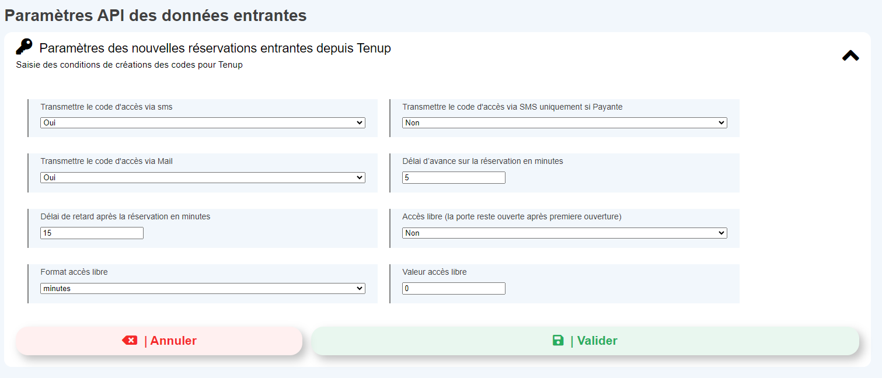
Task: Click the green save disk icon on the Valider button
Action: [x=558, y=340]
